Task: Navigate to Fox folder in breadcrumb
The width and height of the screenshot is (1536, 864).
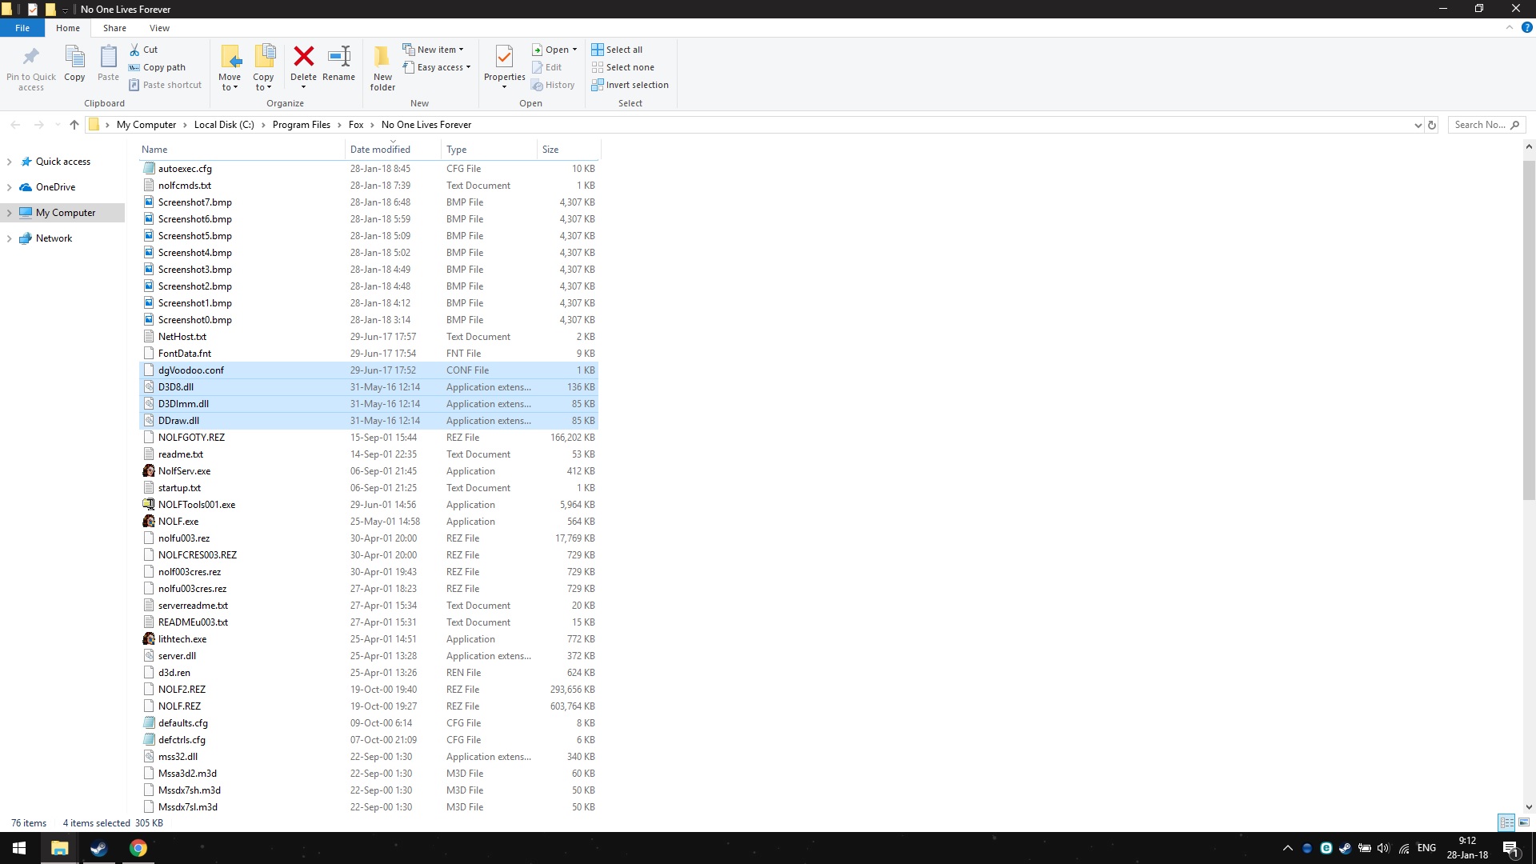Action: [x=356, y=125]
